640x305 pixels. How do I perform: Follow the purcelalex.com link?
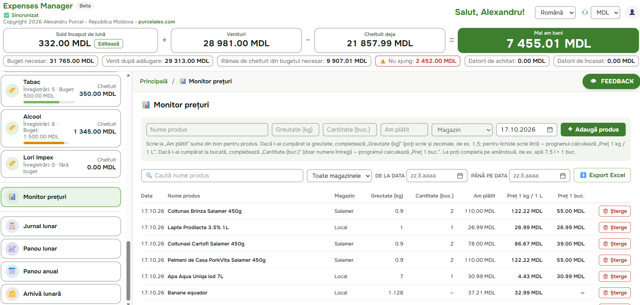(157, 22)
